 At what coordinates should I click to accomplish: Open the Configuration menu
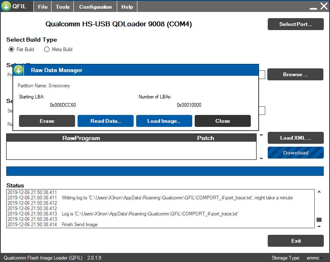click(x=95, y=7)
